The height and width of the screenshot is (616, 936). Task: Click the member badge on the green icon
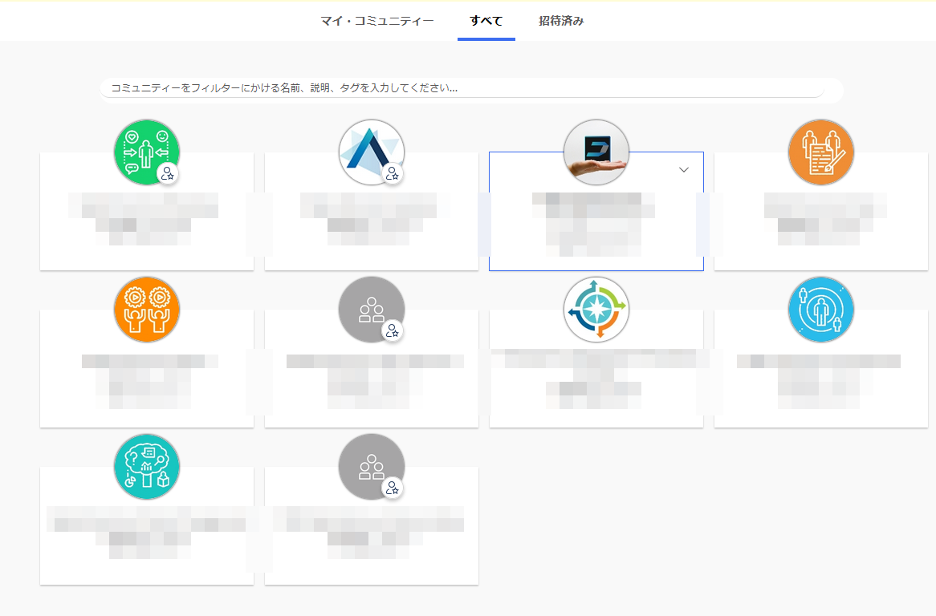(168, 173)
